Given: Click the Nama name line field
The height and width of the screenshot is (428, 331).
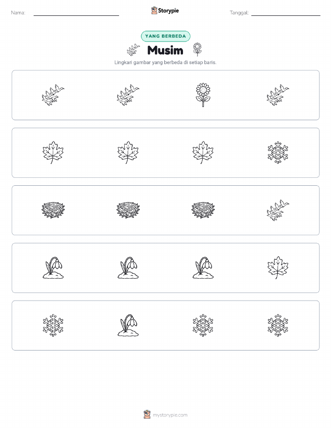Looking at the screenshot, I should 76,13.
